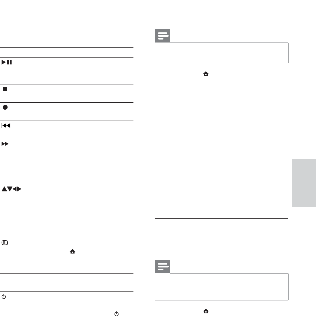
Task: Click the standby power icon at row start
Action: 4,297
